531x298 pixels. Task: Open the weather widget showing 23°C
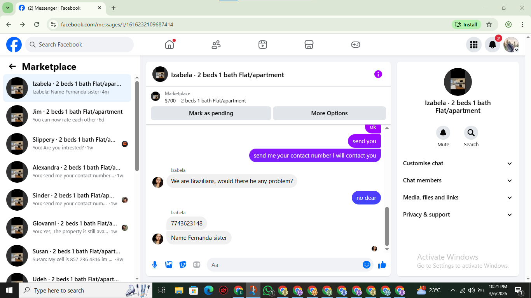429,290
